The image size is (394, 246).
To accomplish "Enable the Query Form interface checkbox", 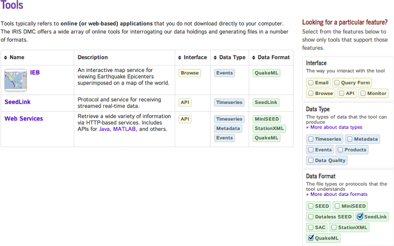I will [337, 83].
